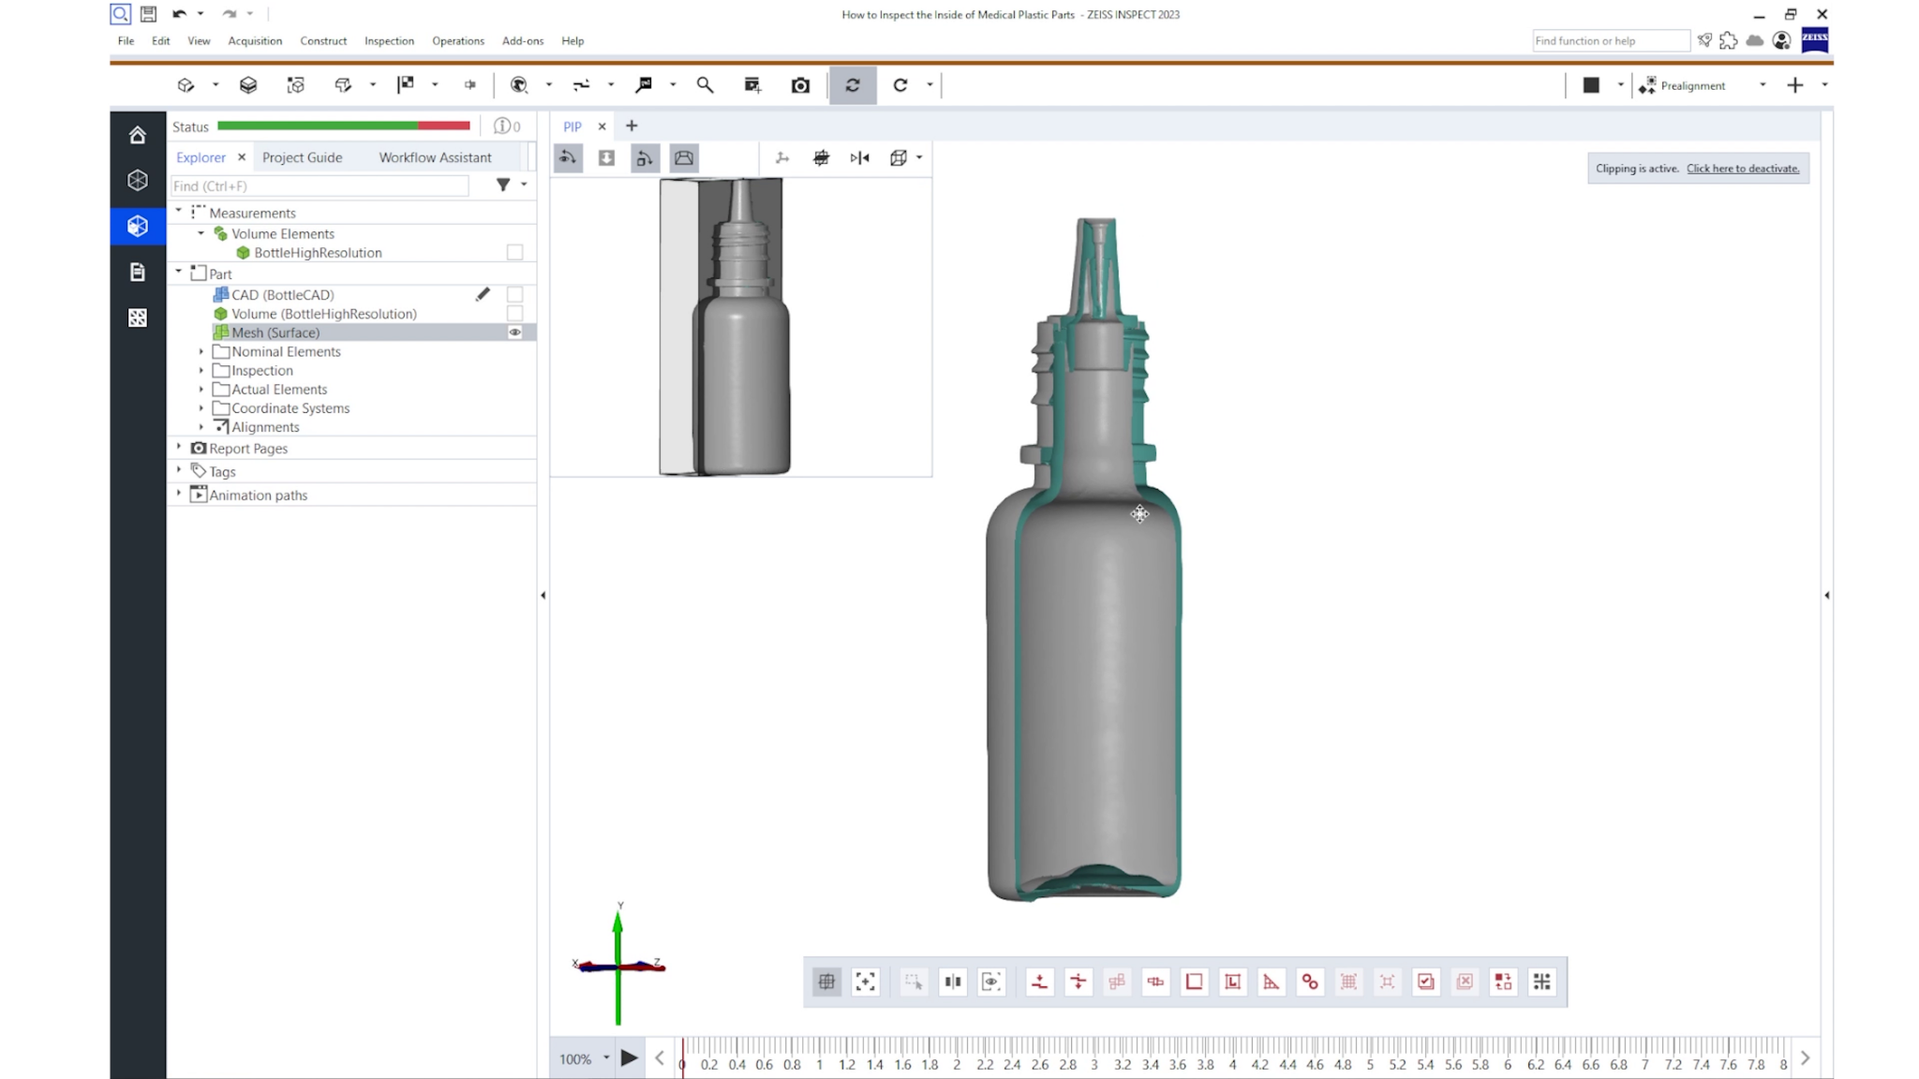
Task: Click the fit-to-view icon in the bottom toolbar
Action: 865,982
